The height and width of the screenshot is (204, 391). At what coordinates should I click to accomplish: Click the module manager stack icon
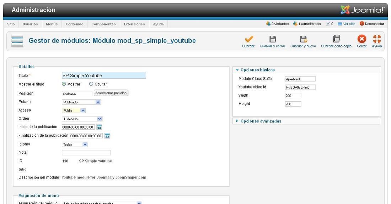click(17, 40)
